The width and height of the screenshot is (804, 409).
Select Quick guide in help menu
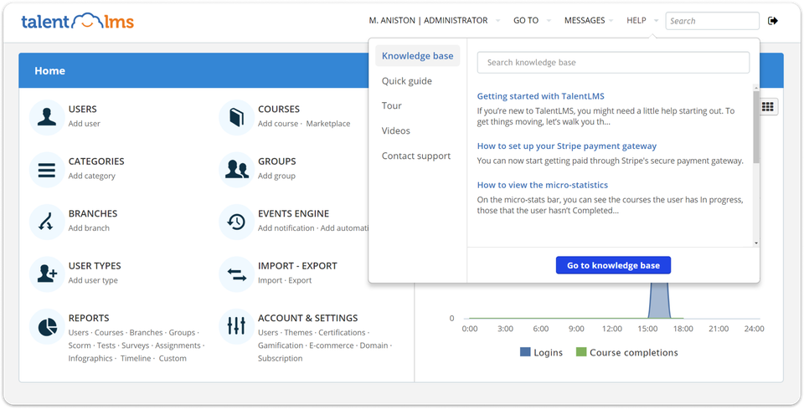pyautogui.click(x=407, y=81)
